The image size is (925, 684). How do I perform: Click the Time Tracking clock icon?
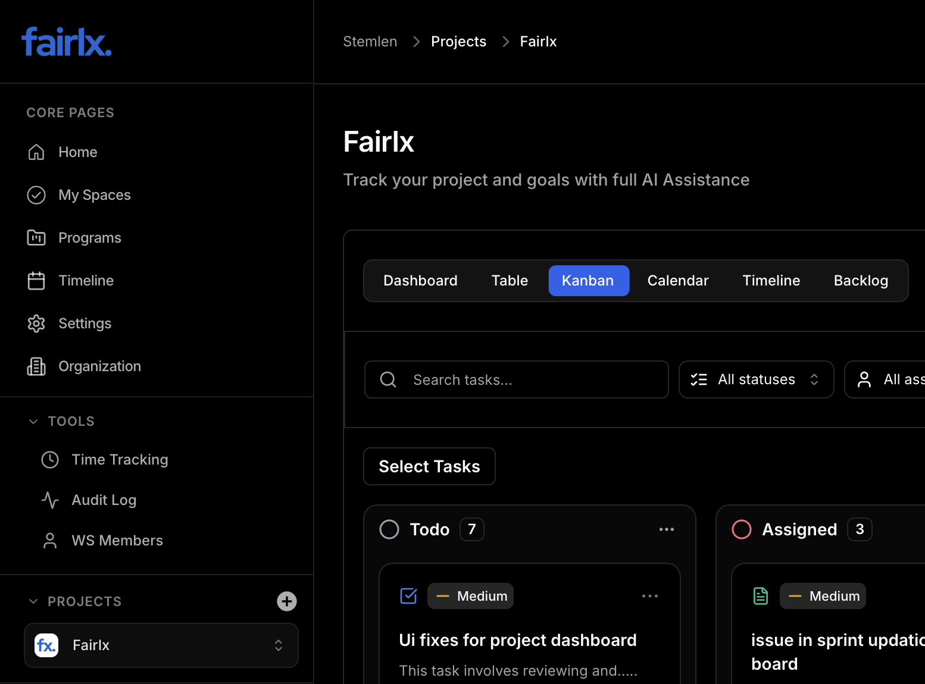50,460
